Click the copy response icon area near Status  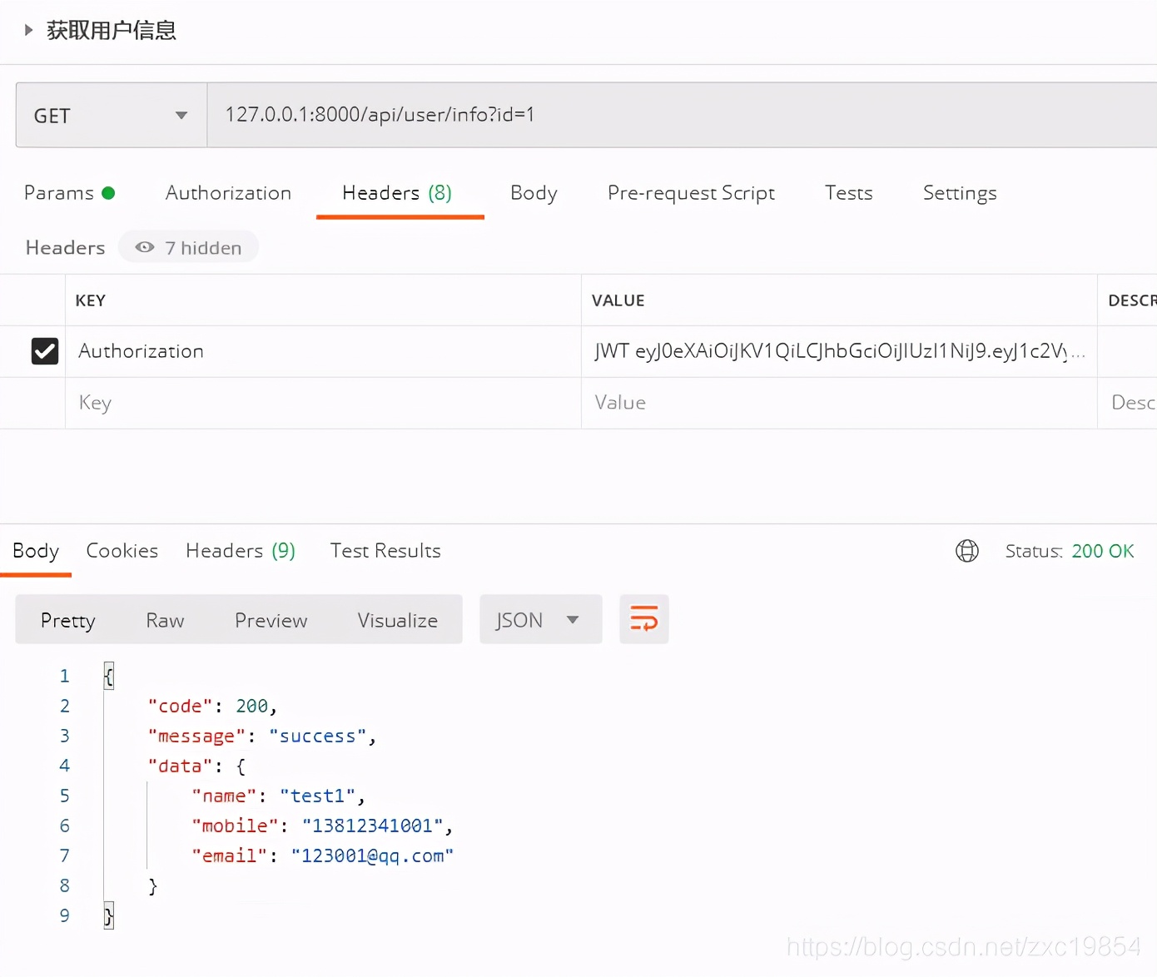pyautogui.click(x=966, y=551)
